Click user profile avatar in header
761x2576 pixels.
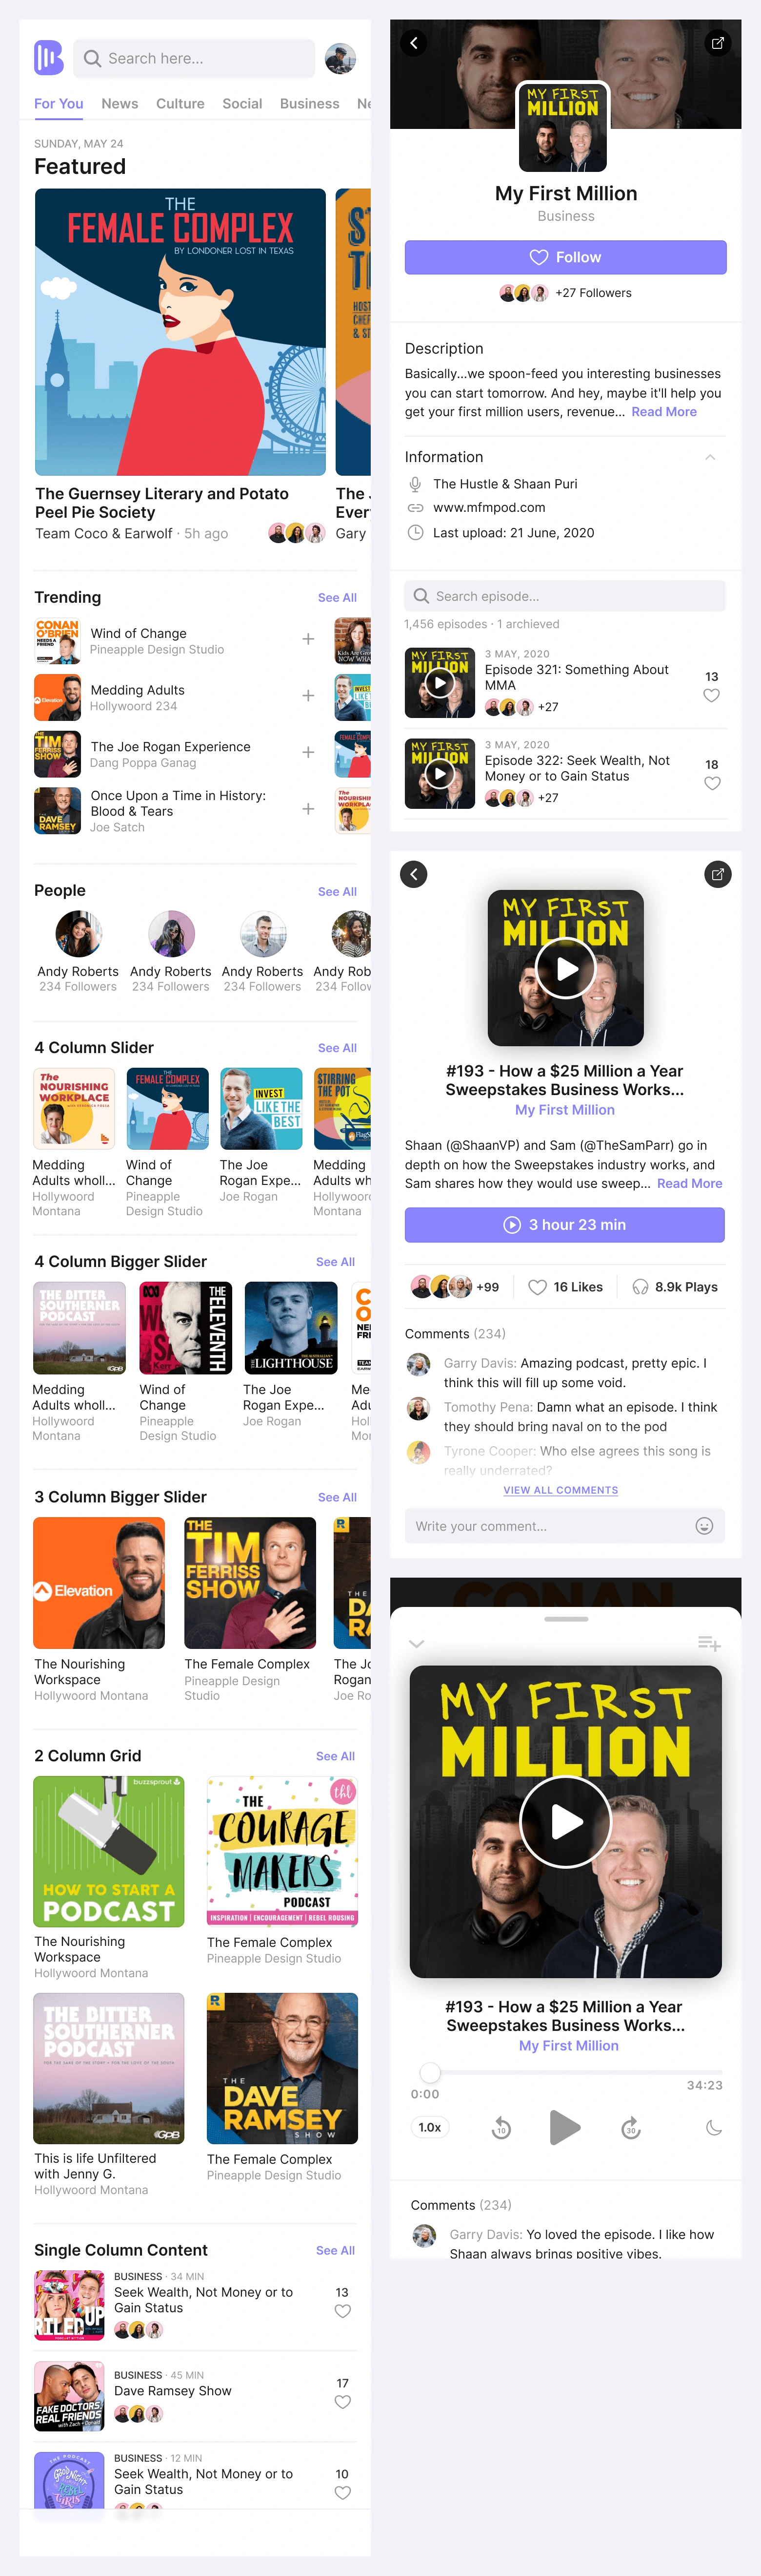pos(340,59)
